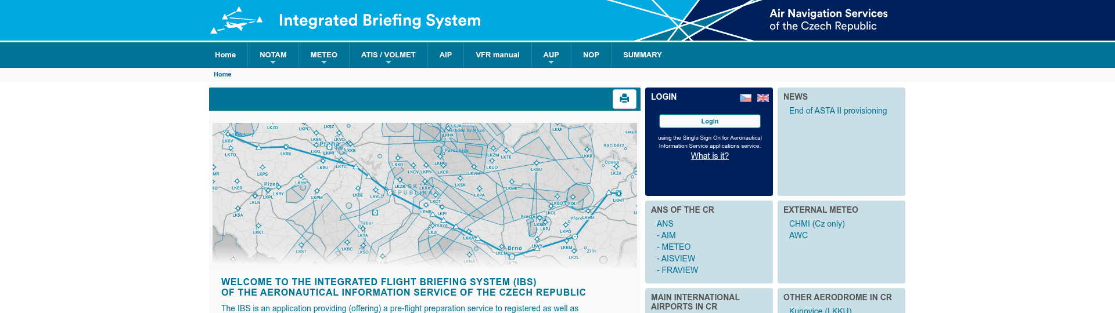Image resolution: width=1115 pixels, height=313 pixels.
Task: Expand the AUP dropdown menu
Action: click(x=551, y=55)
